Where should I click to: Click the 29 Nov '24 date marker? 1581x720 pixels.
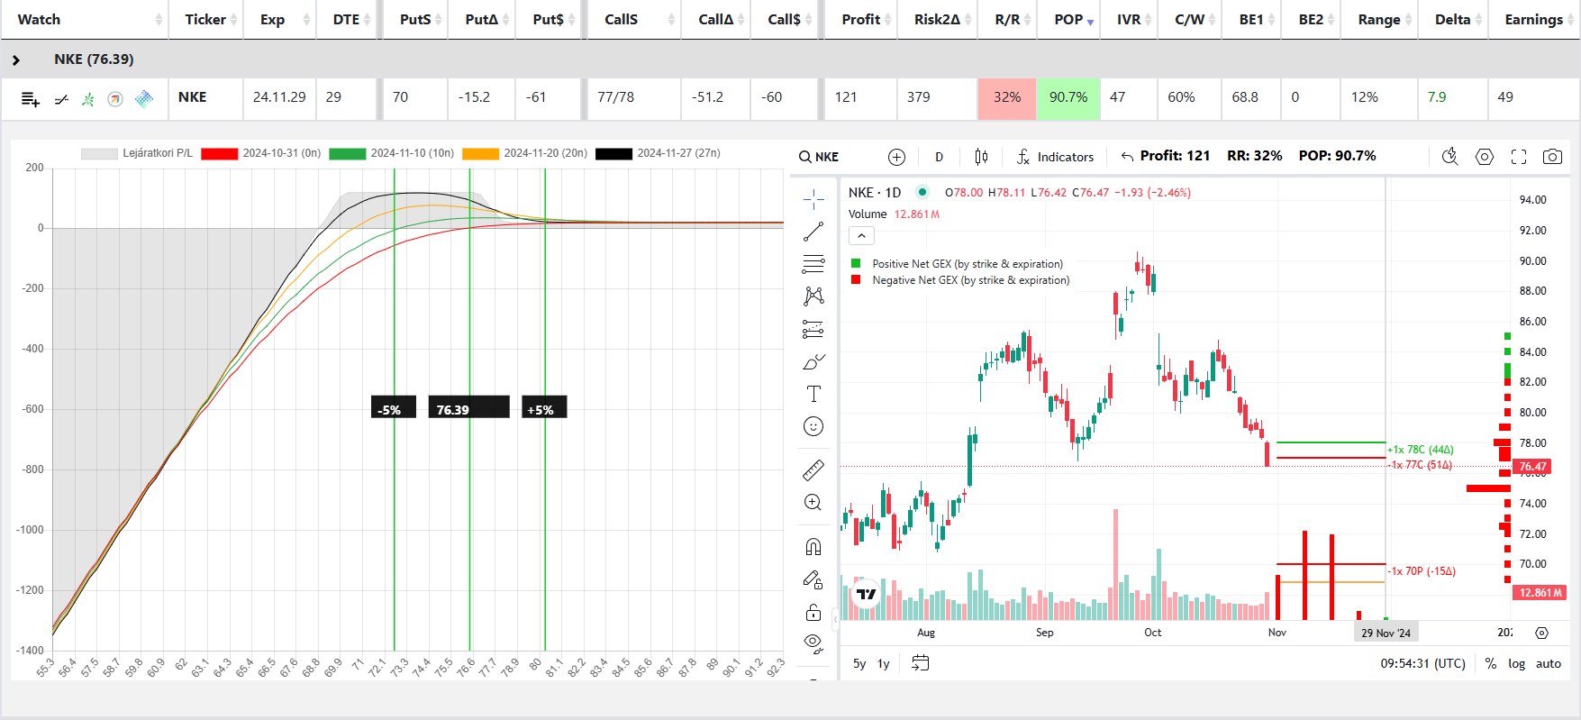[1386, 633]
